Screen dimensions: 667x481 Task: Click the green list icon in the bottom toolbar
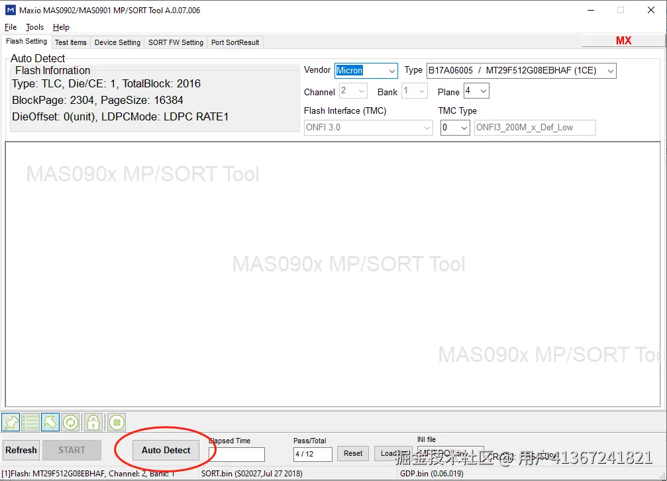(x=30, y=422)
